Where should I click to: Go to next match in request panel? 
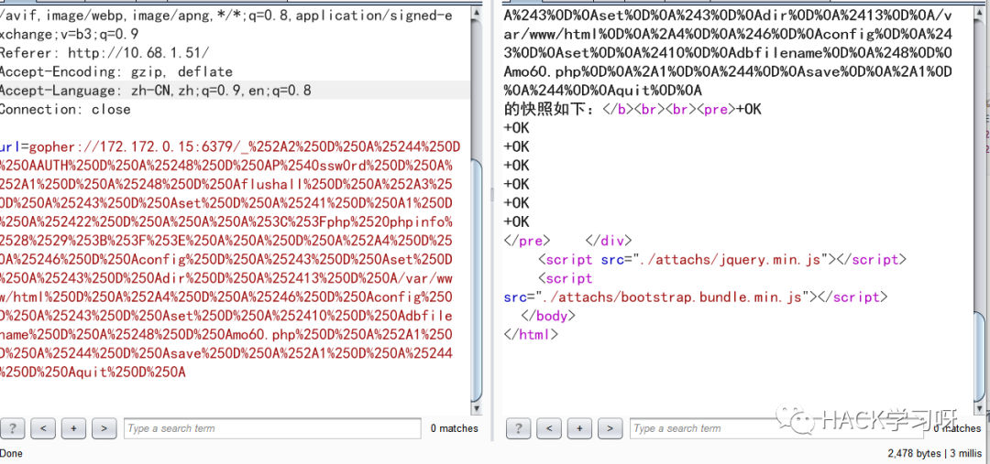pos(104,428)
